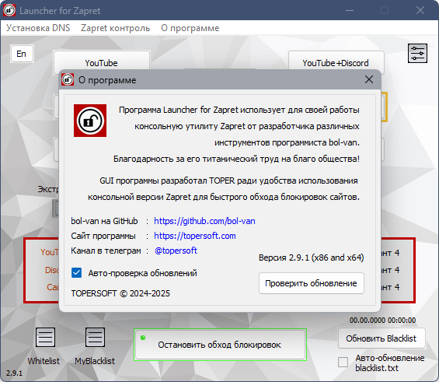
Task: Close the Launcher for Zapret main window
Action: 420,10
